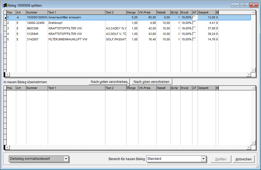Click the Abbrechen button
The image size is (261, 170).
click(x=243, y=159)
